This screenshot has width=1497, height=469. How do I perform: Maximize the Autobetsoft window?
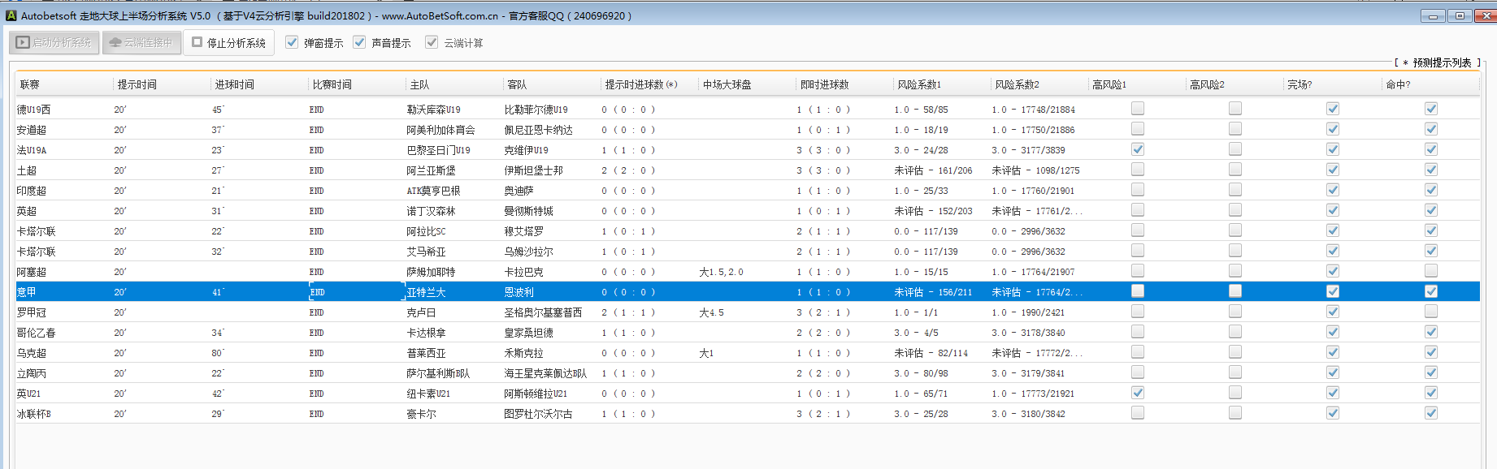click(1460, 15)
